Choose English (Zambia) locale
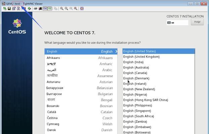Viewport: 209px width, 134px height. [x=159, y=122]
